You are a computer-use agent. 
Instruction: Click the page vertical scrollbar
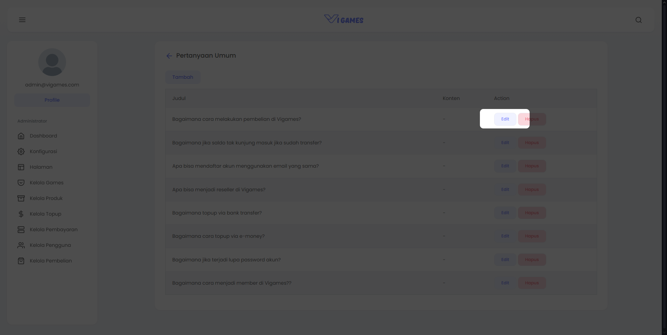[x=664, y=167]
